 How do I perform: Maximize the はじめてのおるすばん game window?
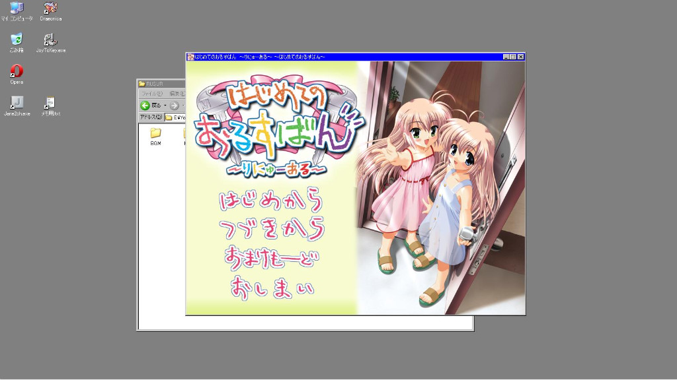(x=513, y=57)
